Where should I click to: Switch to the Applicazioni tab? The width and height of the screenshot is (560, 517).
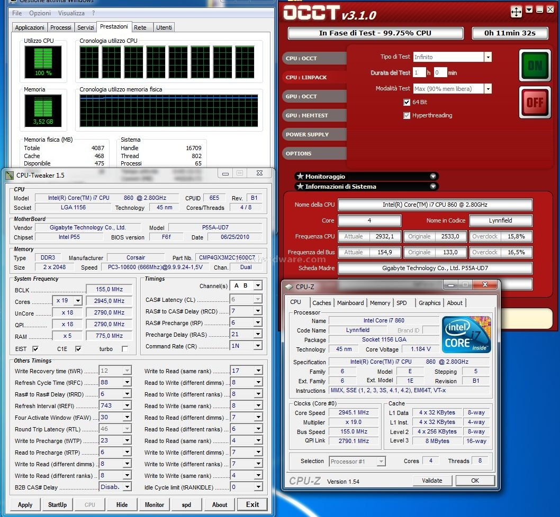tap(30, 27)
